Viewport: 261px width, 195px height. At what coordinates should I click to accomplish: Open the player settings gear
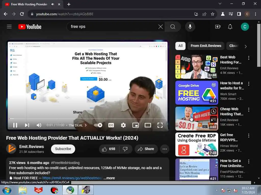pos(123,125)
